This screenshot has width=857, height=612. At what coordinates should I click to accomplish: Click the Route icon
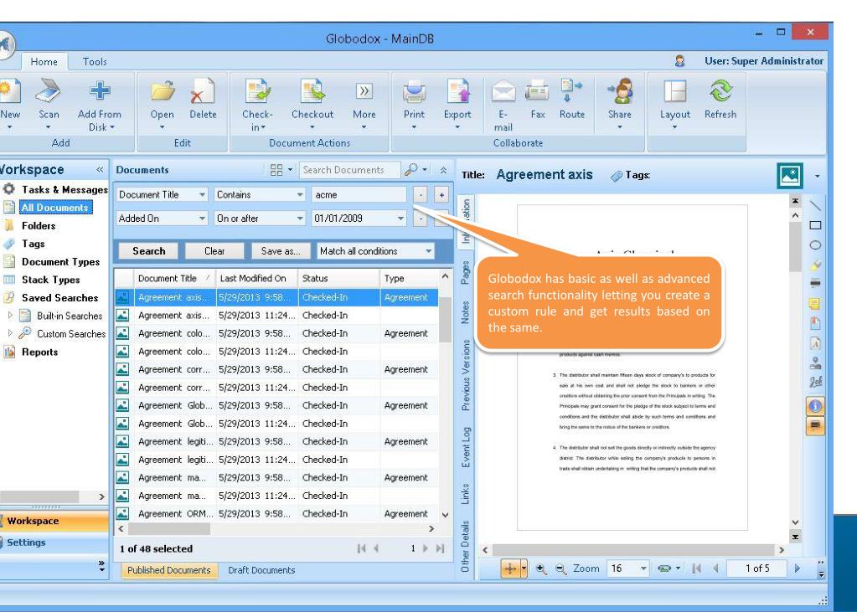571,90
